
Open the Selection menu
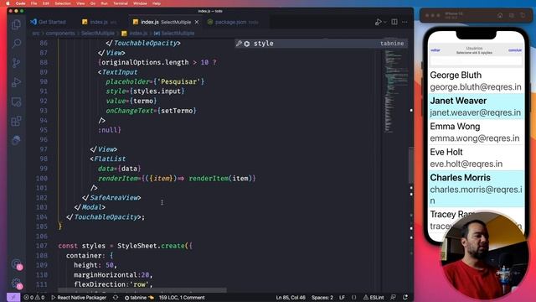point(63,3)
